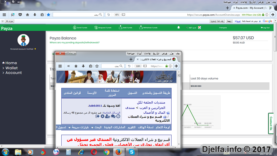Screen dimensions: 277x156
Task: Click Home in the Payza sidebar
Action: 9,63
